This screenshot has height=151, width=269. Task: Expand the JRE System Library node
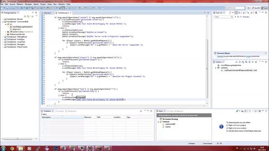pos(5,32)
